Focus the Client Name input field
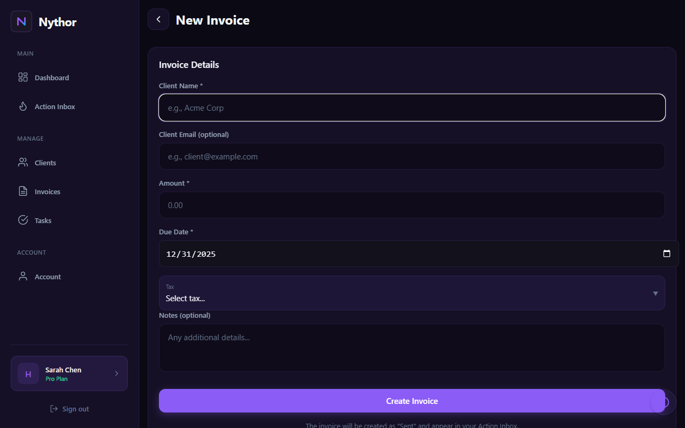 tap(412, 108)
